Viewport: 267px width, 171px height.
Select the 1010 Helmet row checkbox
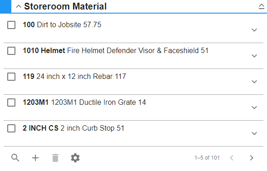[x=11, y=51]
